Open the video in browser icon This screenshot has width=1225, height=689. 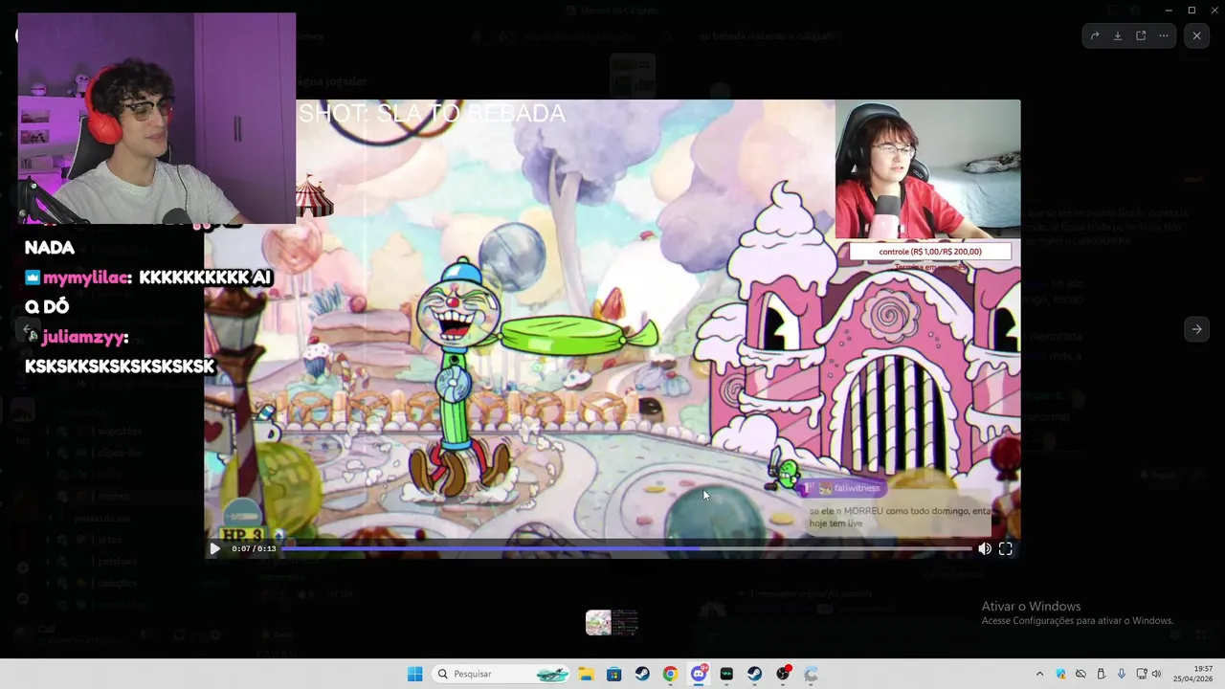1141,35
